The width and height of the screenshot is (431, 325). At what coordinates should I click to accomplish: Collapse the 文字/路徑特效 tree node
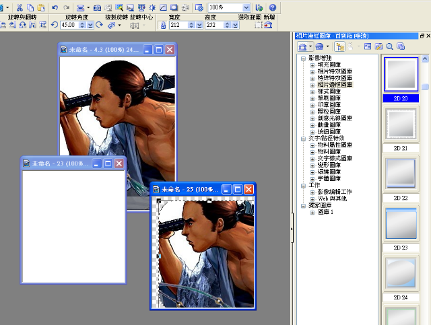(303, 139)
